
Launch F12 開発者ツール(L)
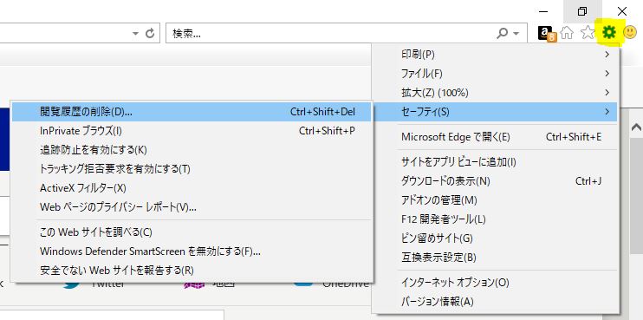pyautogui.click(x=497, y=219)
